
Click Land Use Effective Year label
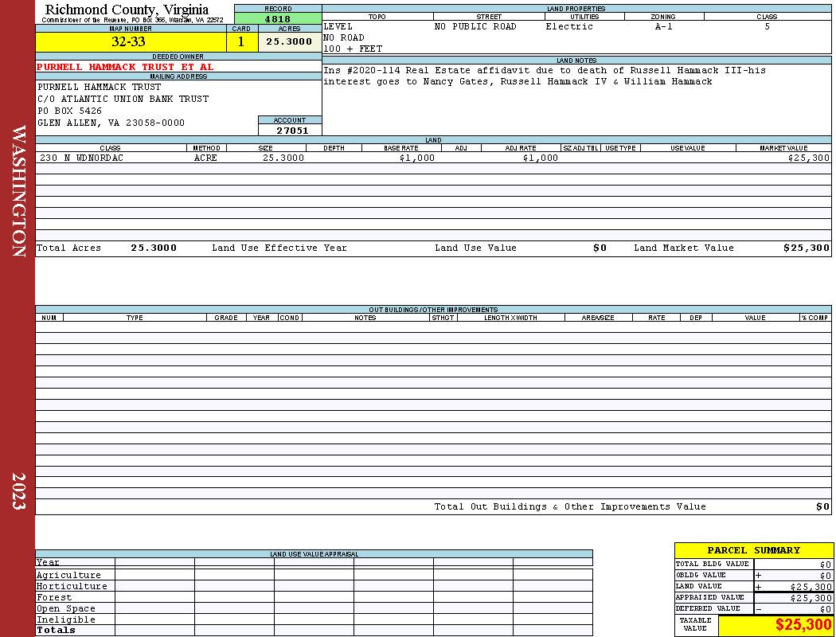tap(279, 248)
